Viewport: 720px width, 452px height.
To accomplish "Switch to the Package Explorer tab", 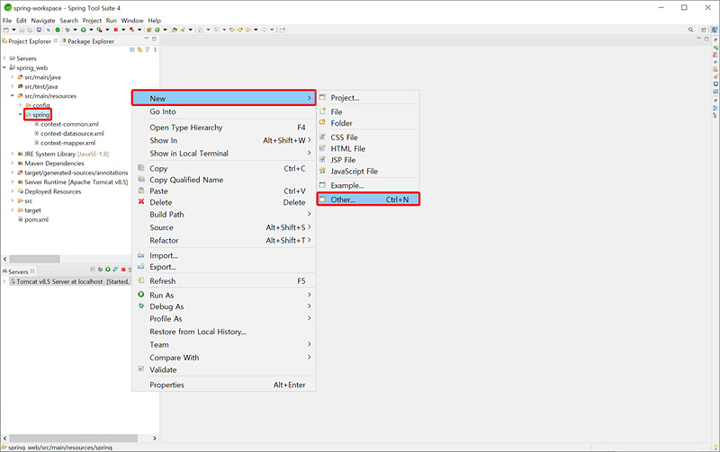I will tap(87, 41).
